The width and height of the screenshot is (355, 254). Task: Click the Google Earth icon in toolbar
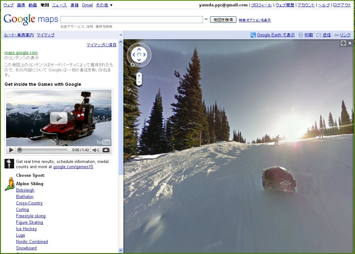(253, 35)
